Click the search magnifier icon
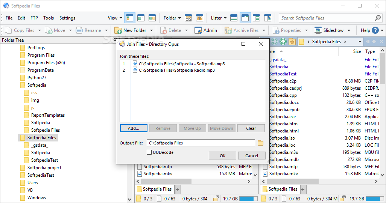 [x=378, y=18]
